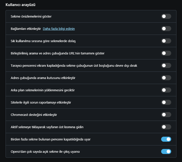Click the 'Sekme önizlemelerini göster' label text
The width and height of the screenshot is (182, 162).
click(x=31, y=17)
